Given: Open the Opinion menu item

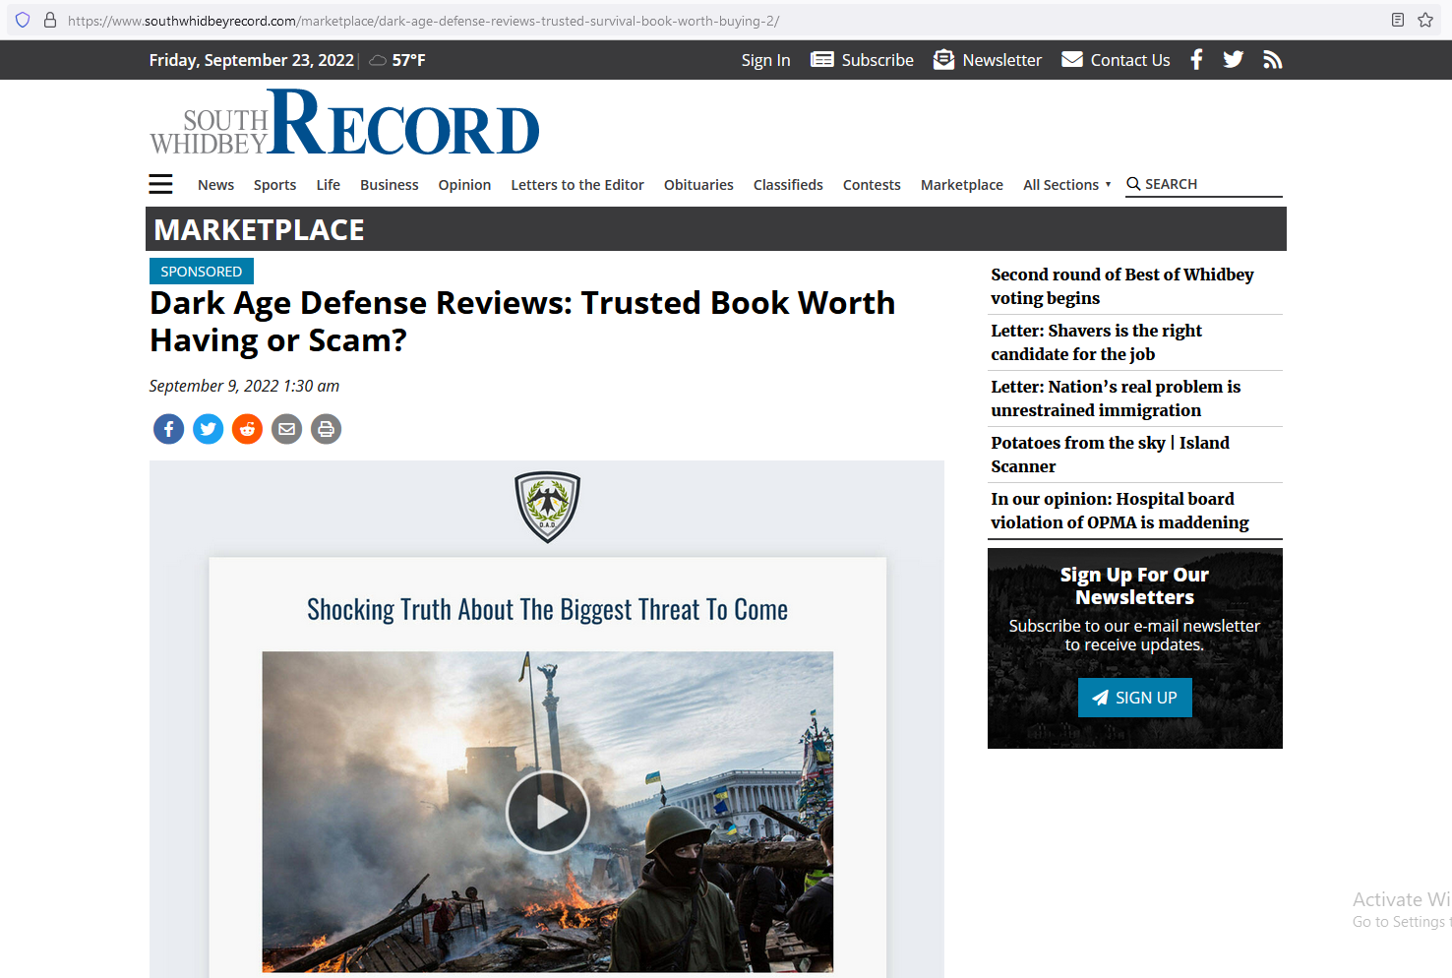Looking at the screenshot, I should (x=465, y=185).
